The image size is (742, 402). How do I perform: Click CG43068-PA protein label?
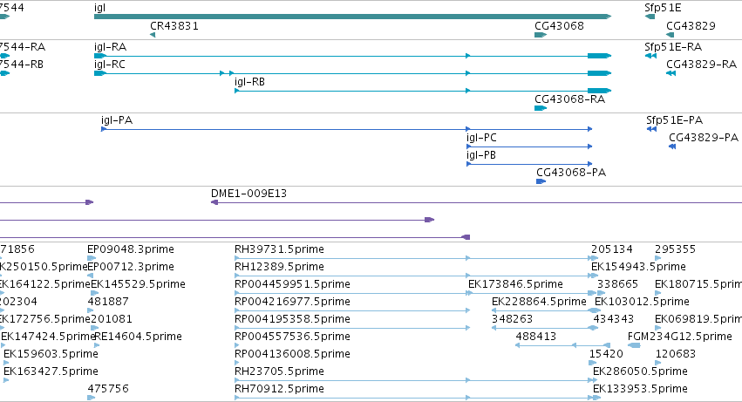click(571, 173)
